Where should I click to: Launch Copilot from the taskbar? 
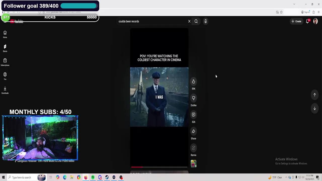(x=58, y=177)
